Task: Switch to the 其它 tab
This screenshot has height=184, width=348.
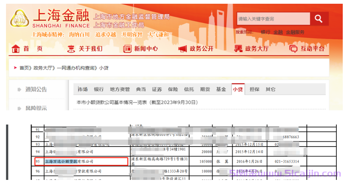Action: click(x=271, y=89)
